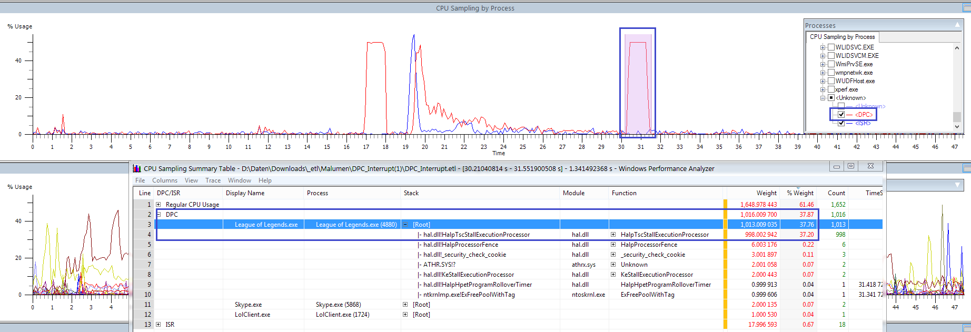Toggle the xperf.exe checkbox
The width and height of the screenshot is (971, 332).
click(831, 89)
